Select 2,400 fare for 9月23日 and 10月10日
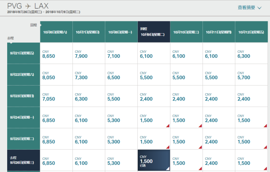The width and height of the screenshot is (270, 172). coord(186,96)
